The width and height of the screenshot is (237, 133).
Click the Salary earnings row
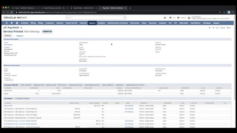pyautogui.click(x=117, y=93)
